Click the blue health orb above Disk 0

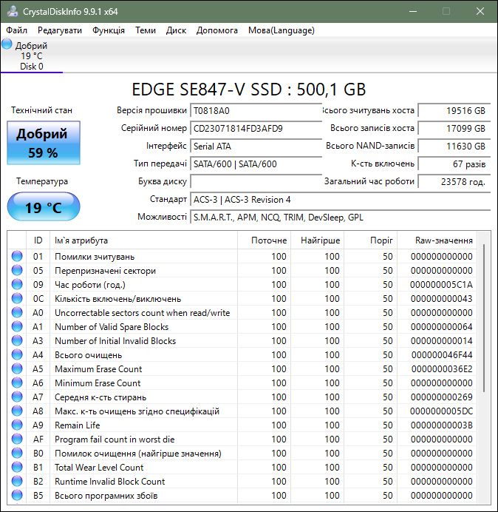pos(7,44)
